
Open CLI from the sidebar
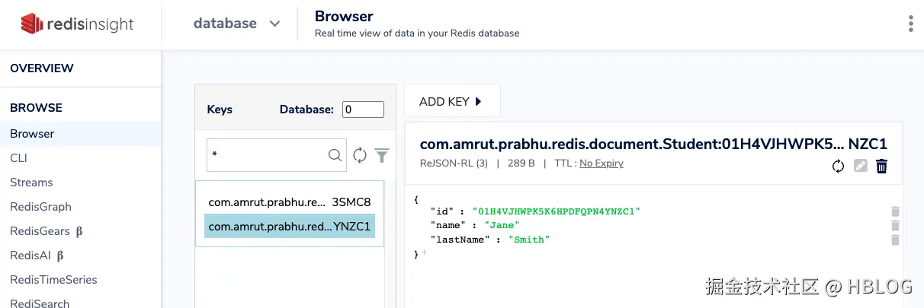tap(18, 158)
